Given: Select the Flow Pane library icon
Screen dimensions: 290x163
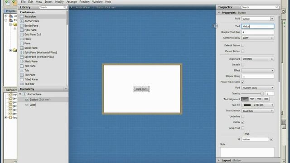Looking at the screenshot, I should 22,30.
